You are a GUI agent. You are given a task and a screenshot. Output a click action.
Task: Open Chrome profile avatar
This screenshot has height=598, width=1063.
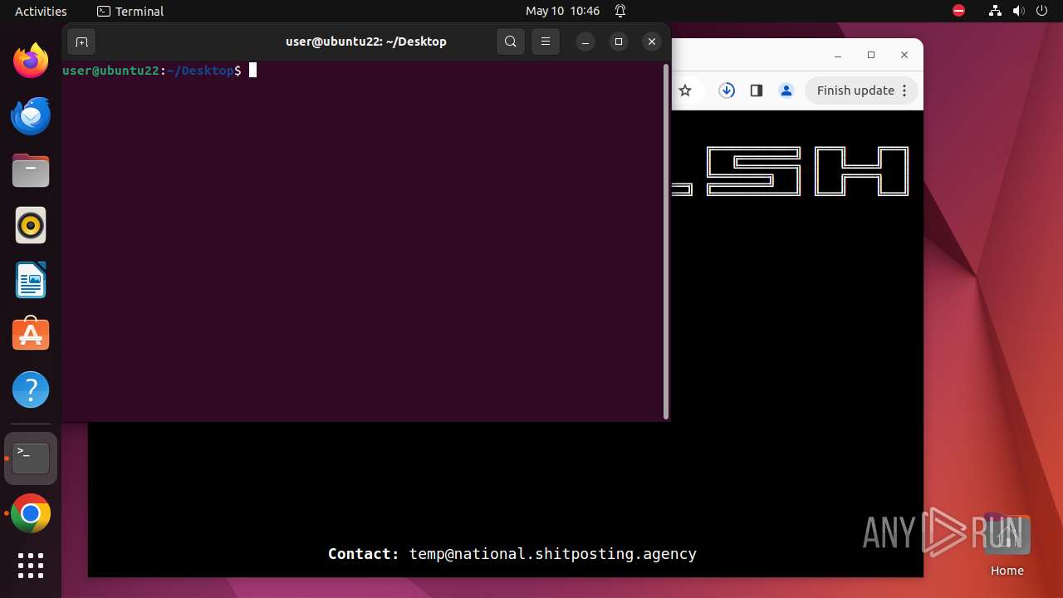coord(786,91)
